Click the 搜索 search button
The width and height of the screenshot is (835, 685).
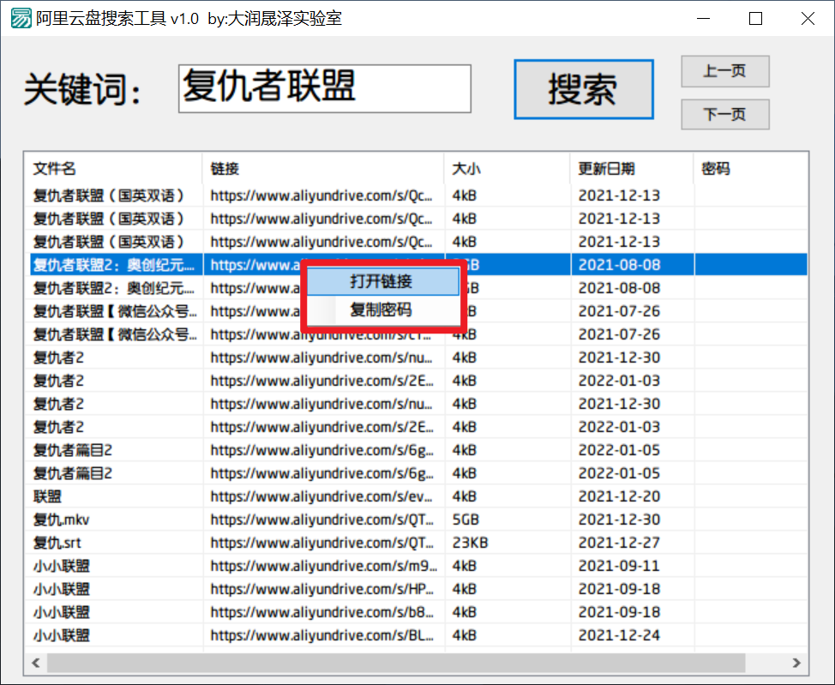pos(584,89)
